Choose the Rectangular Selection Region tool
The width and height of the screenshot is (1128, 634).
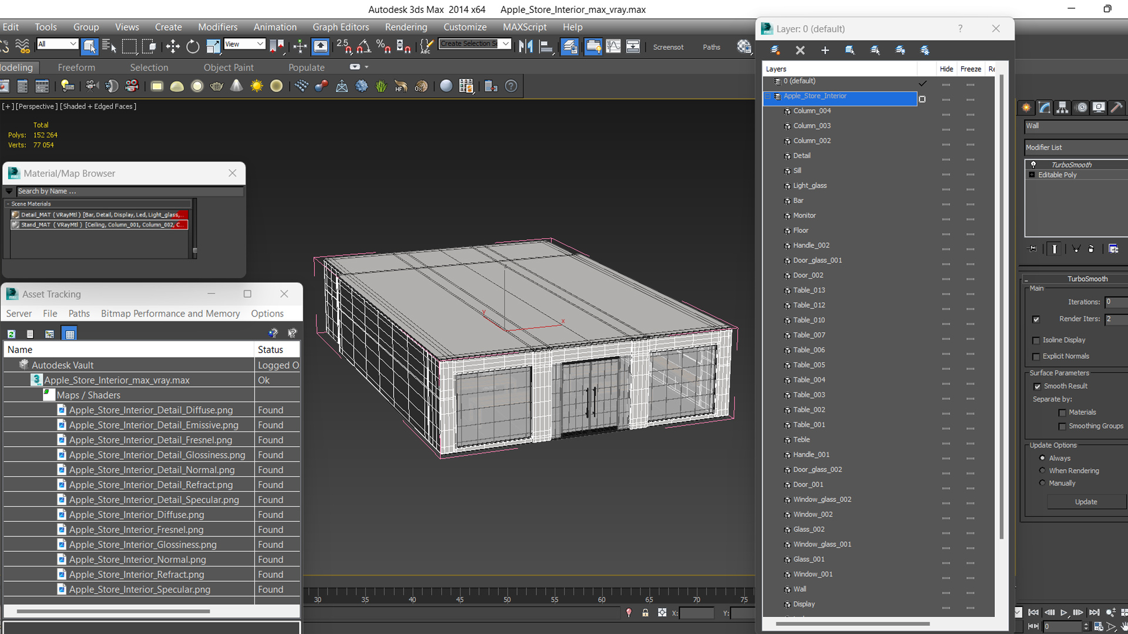129,46
